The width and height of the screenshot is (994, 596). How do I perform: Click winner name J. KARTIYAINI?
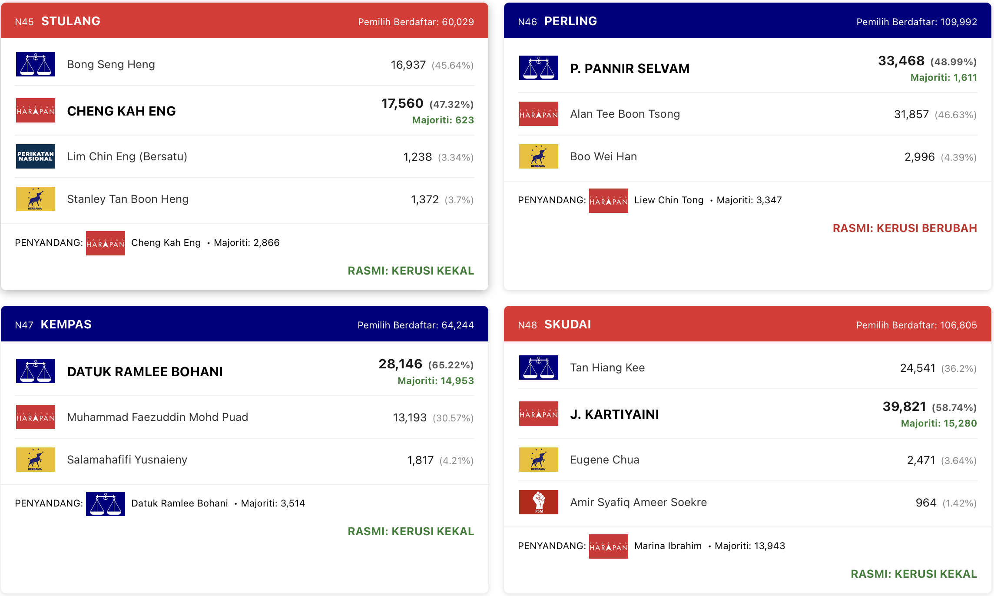coord(614,414)
